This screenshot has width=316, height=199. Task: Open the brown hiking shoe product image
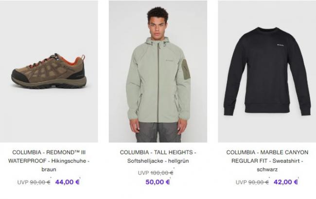coord(49,72)
